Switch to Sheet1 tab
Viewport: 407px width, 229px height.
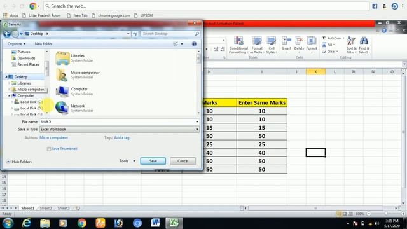click(28, 208)
